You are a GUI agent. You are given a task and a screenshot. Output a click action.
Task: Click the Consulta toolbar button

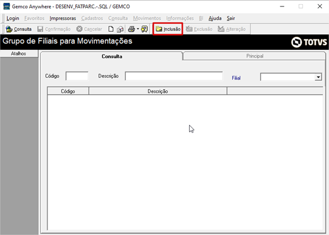[19, 29]
